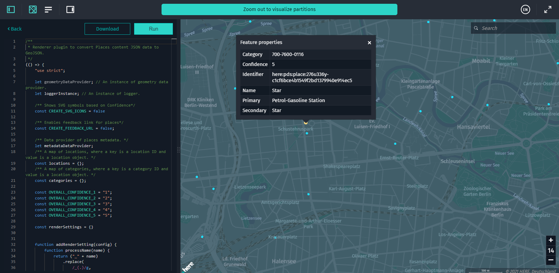The width and height of the screenshot is (559, 273).
Task: Click the zoom level 14 indicator
Action: click(x=551, y=250)
